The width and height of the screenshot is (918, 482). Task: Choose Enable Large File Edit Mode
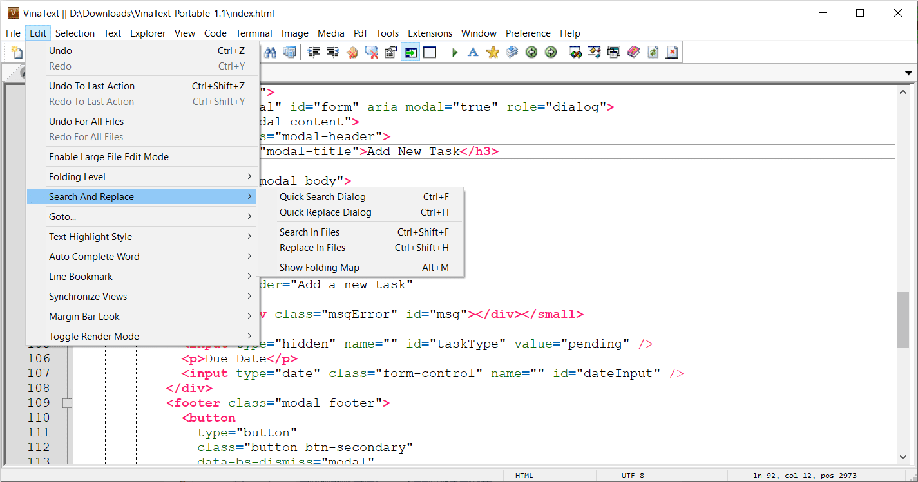(x=142, y=156)
